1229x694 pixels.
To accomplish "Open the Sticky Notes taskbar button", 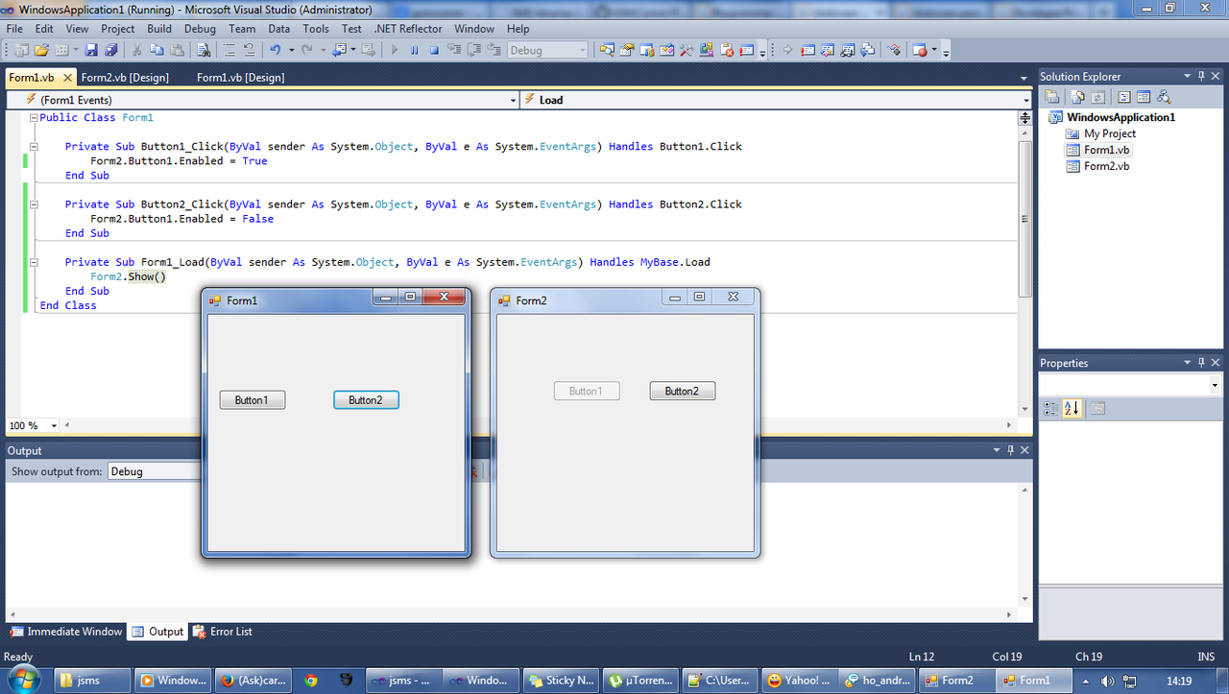I will (563, 680).
